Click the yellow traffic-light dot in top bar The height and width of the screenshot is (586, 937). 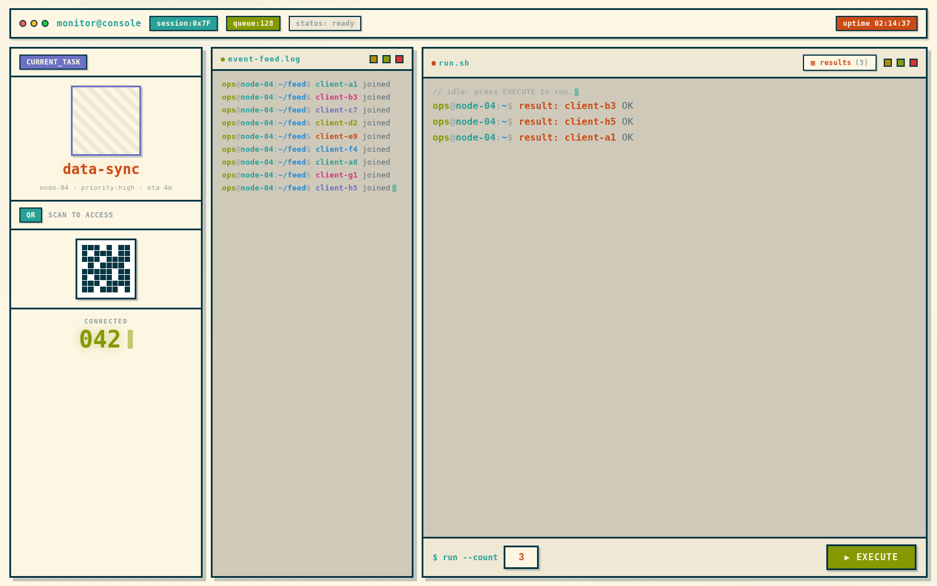34,23
